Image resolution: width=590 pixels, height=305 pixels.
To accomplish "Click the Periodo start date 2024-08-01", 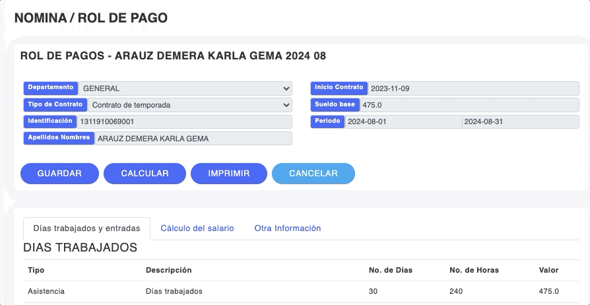I will coord(403,122).
